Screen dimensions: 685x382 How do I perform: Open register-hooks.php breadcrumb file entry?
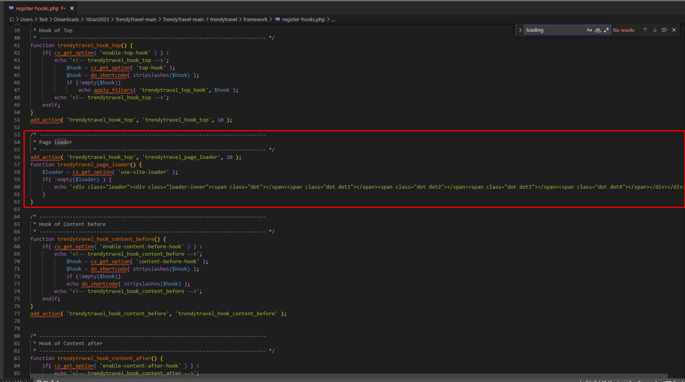tap(303, 19)
